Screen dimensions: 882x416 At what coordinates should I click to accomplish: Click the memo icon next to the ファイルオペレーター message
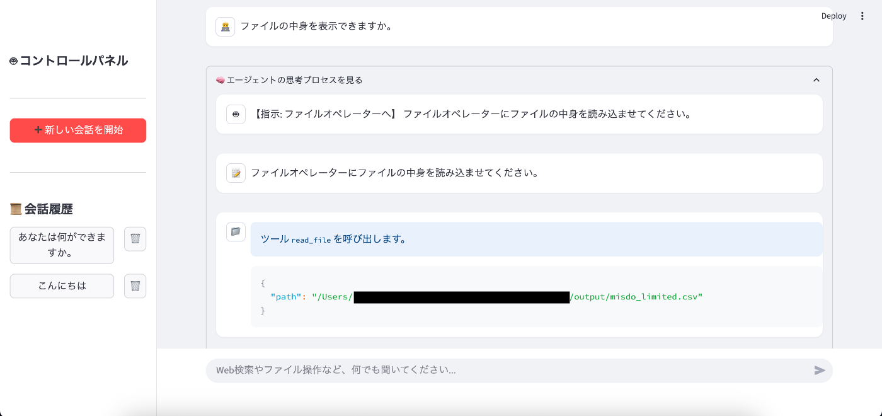coord(236,173)
